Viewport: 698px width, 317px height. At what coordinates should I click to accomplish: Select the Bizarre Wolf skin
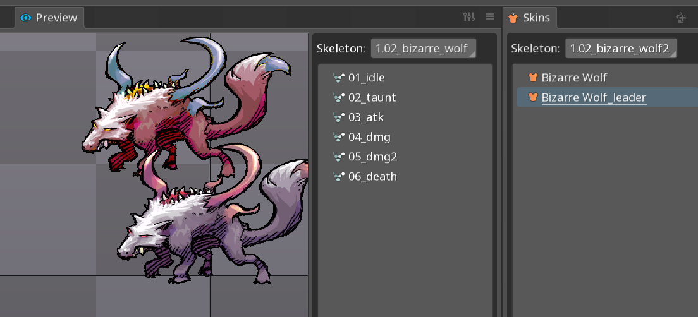coord(574,78)
